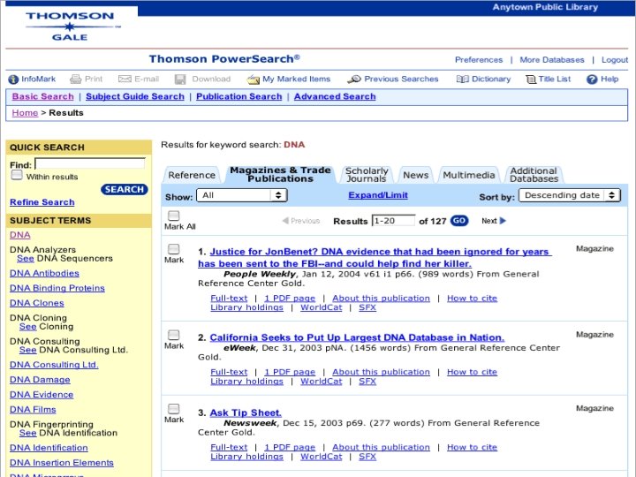Open My Marked Items folder icon
The height and width of the screenshot is (477, 636).
(x=254, y=79)
